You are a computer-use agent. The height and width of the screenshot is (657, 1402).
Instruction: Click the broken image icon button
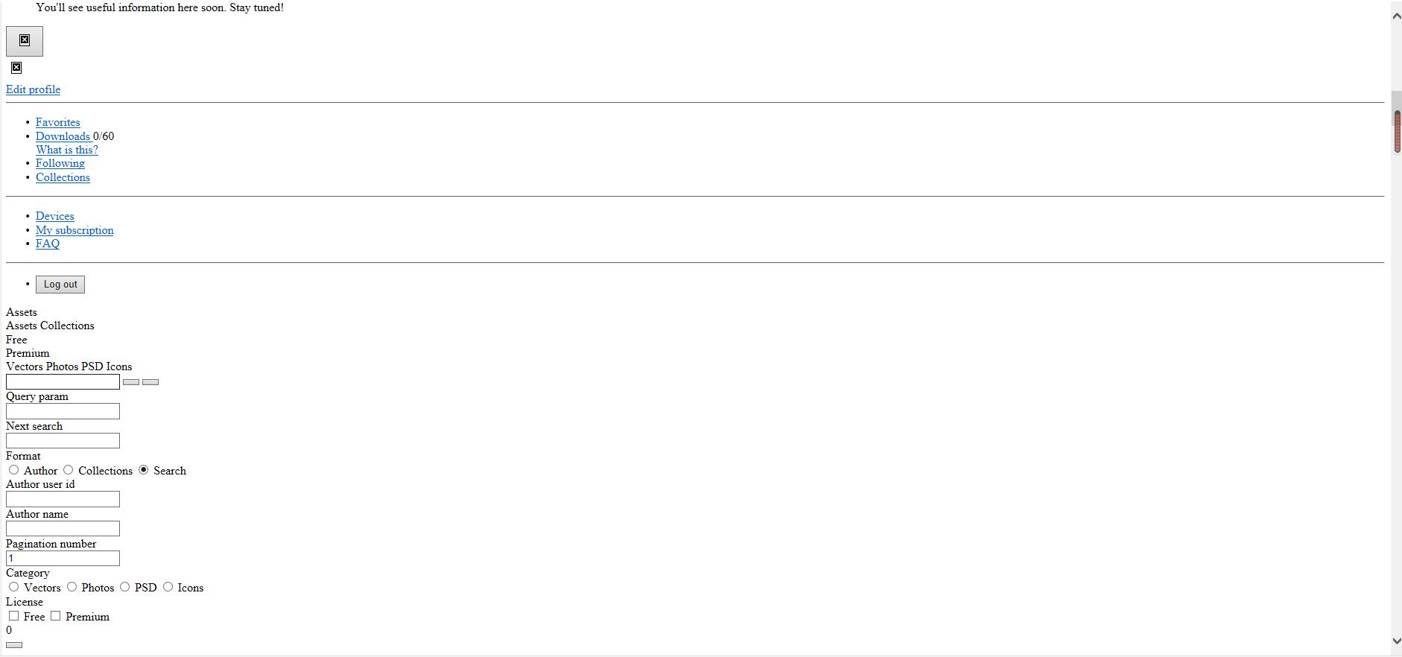click(x=25, y=41)
